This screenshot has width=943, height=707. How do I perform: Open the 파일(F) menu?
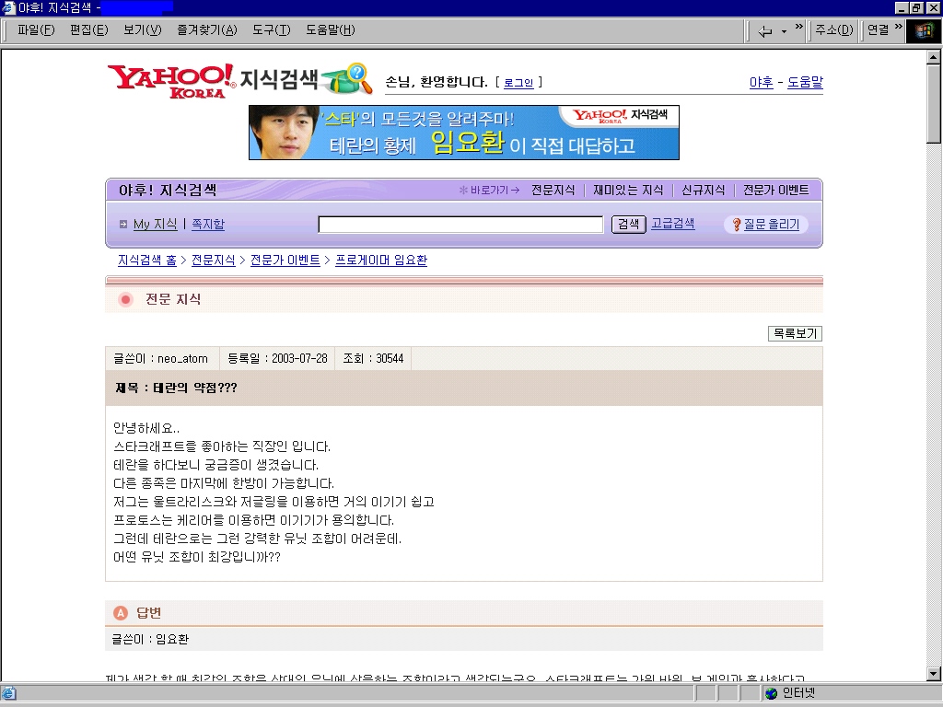click(x=36, y=30)
